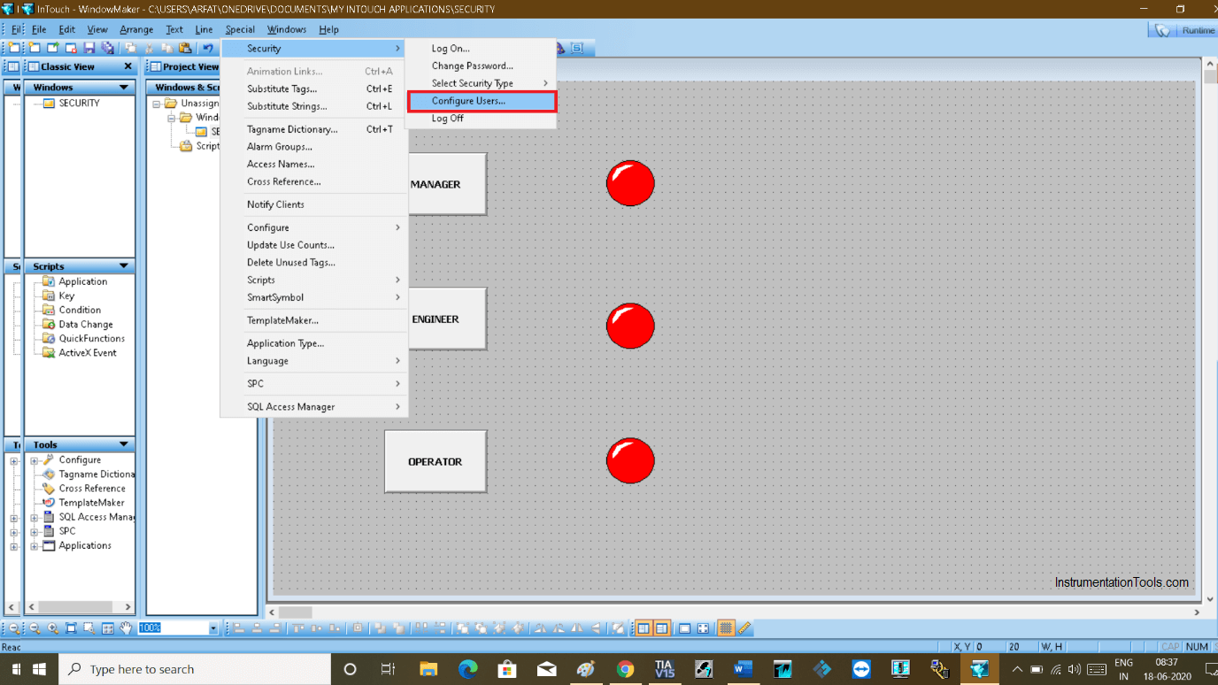Click the OPERATOR button on canvas
This screenshot has height=685, width=1218.
(x=436, y=461)
